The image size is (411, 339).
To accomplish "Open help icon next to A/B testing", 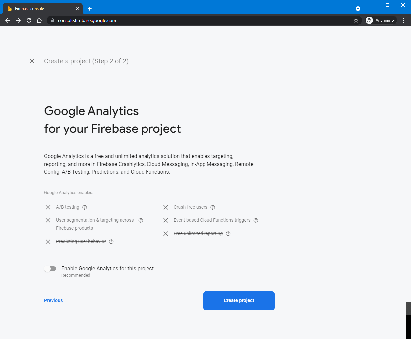I will tap(85, 207).
